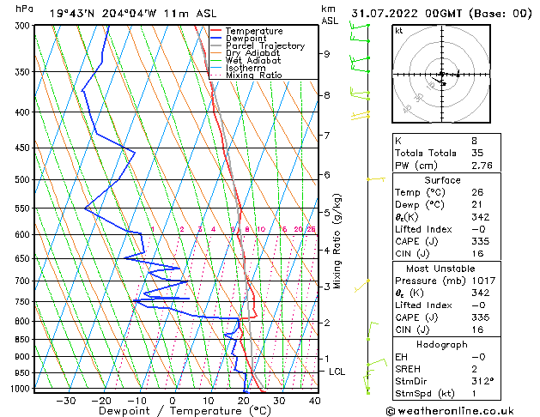Click the 'hPa' pressure axis unit label
The height and width of the screenshot is (417, 540).
tap(24, 9)
